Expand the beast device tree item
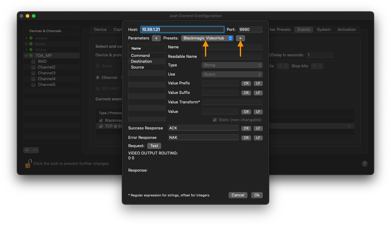The width and height of the screenshot is (391, 227). pos(26,44)
